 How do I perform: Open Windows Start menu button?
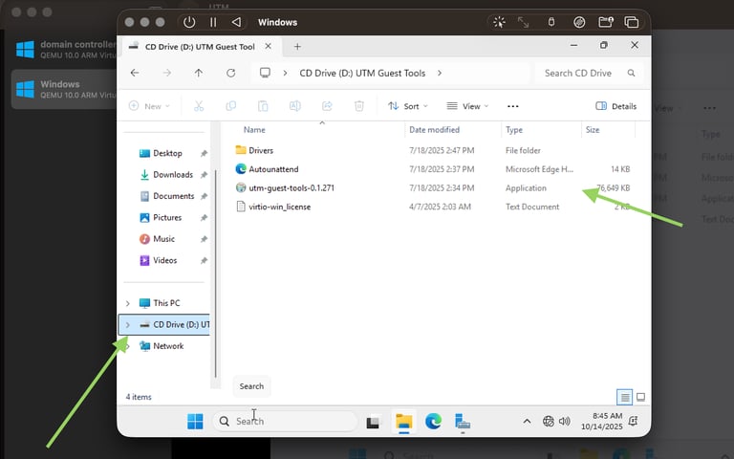coord(195,421)
